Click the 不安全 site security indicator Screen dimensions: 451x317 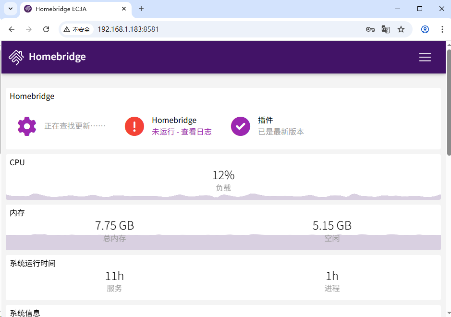point(77,29)
